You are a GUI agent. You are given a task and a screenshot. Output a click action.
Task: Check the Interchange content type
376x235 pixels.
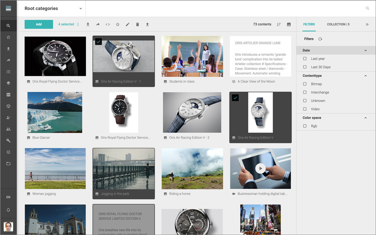coord(305,92)
